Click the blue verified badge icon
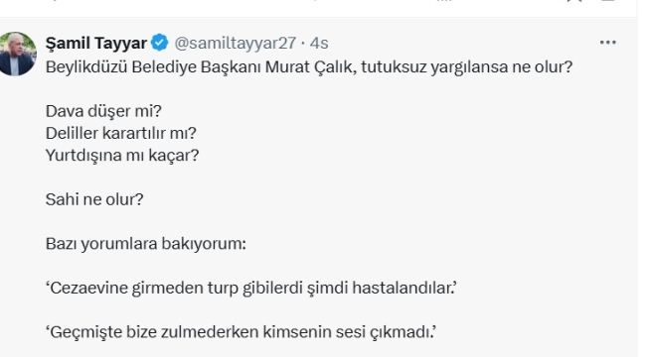646x357 pixels. (x=159, y=43)
